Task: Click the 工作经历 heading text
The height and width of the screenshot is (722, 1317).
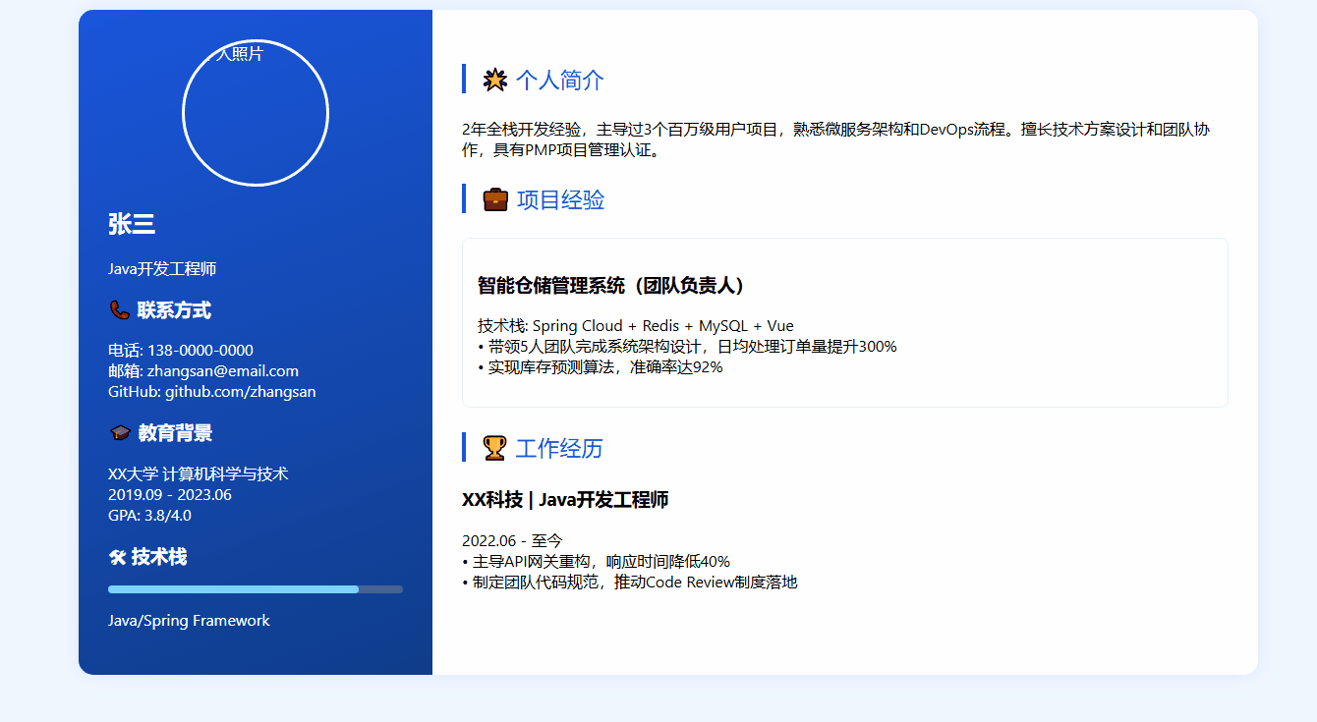Action: (x=559, y=448)
